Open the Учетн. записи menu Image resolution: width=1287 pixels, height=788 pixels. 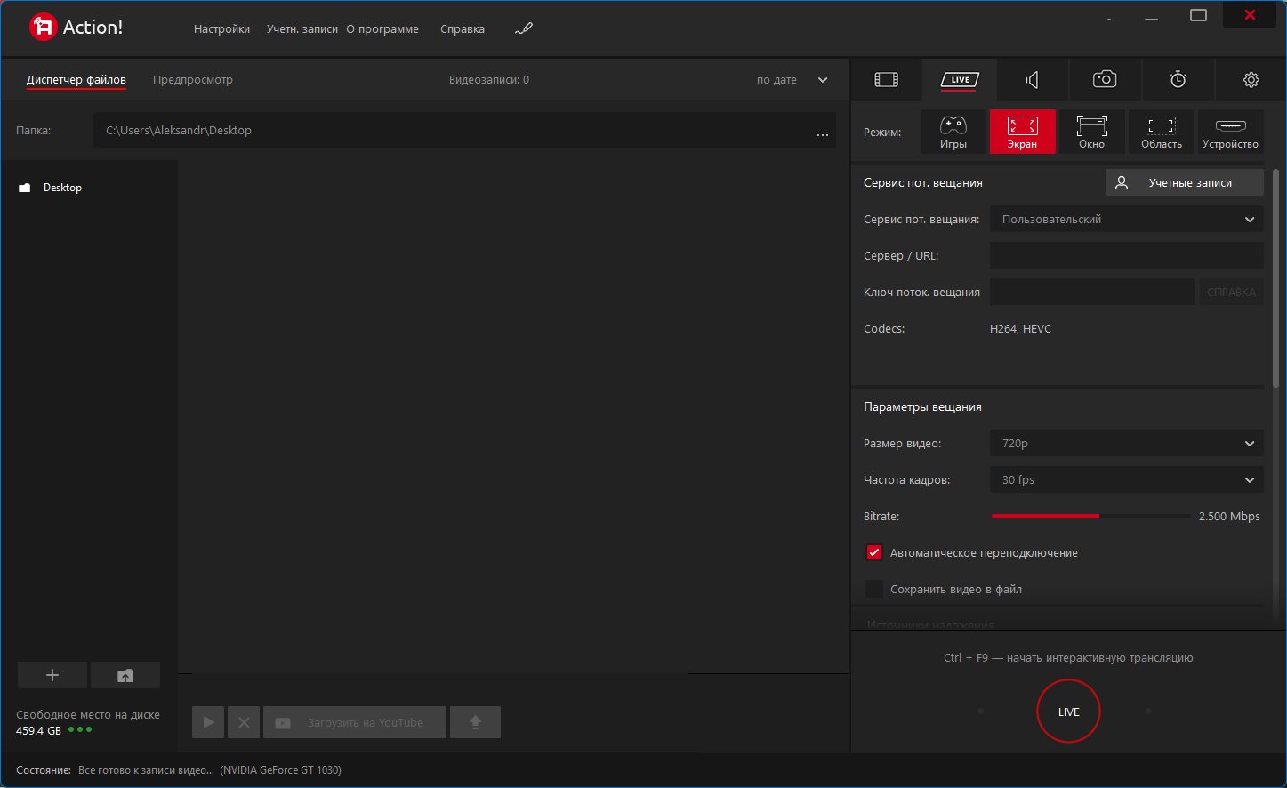[x=302, y=28]
